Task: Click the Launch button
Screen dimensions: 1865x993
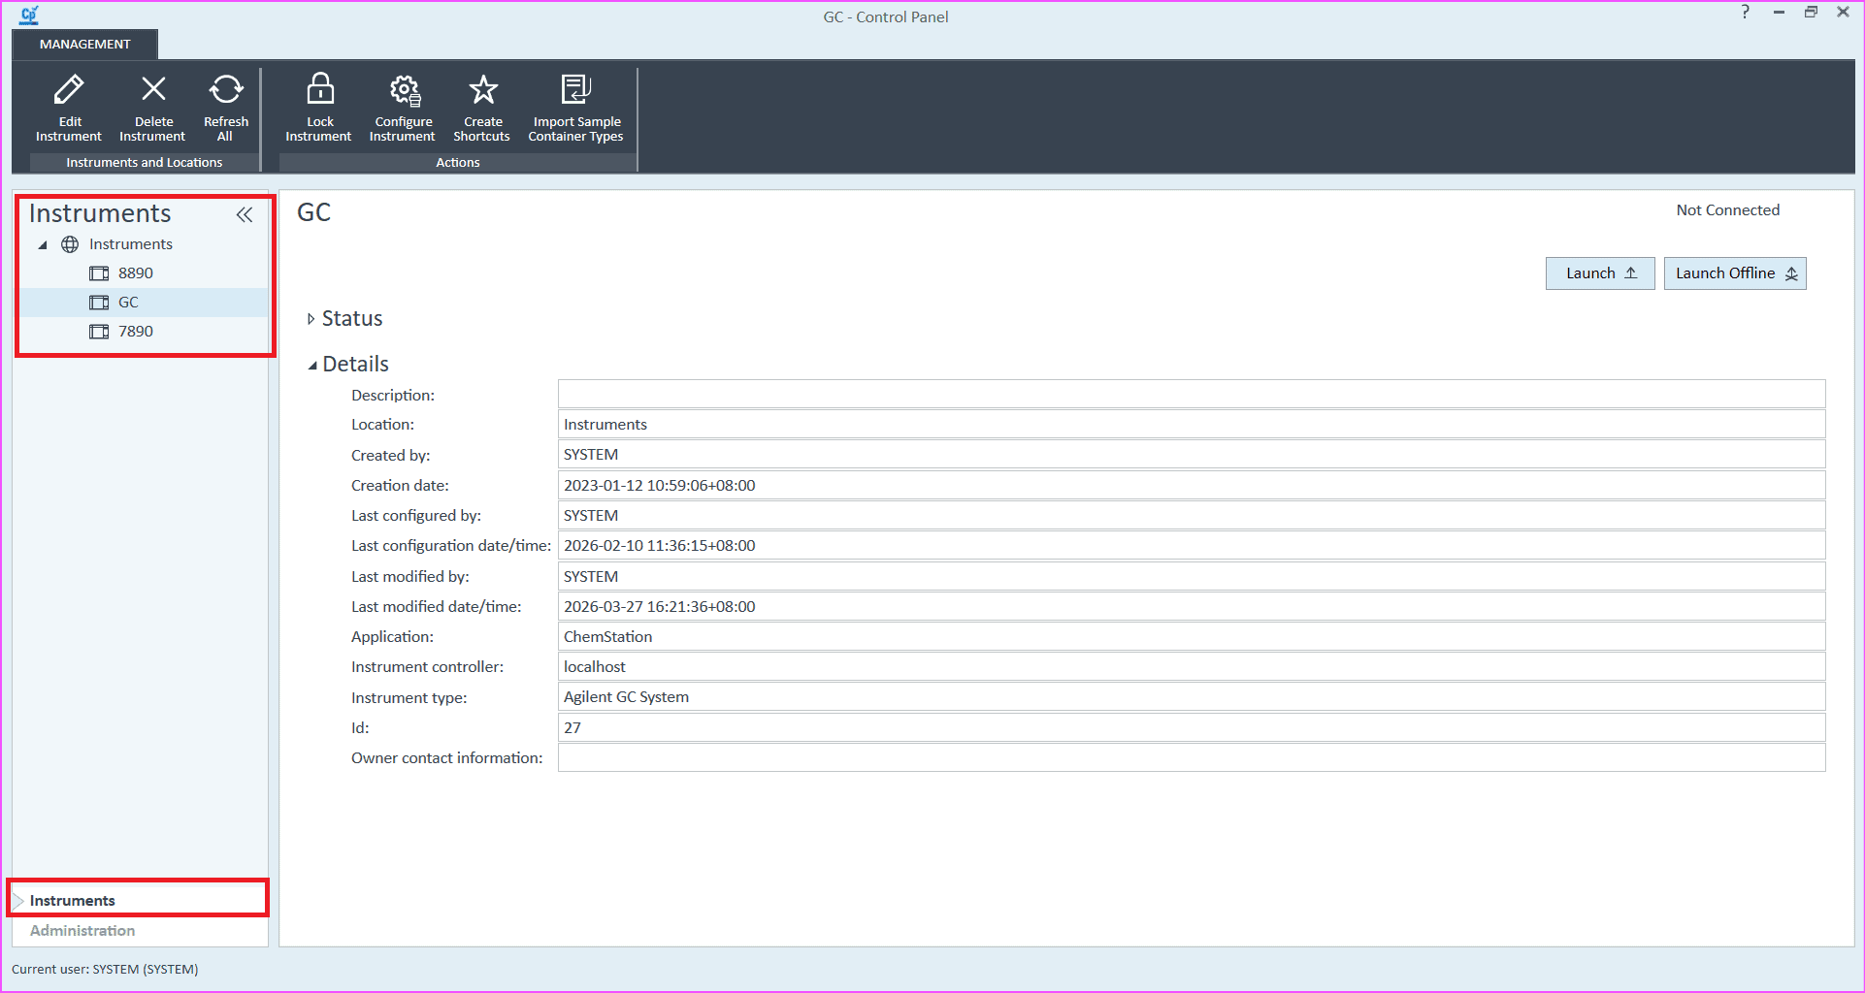Action: click(1600, 273)
